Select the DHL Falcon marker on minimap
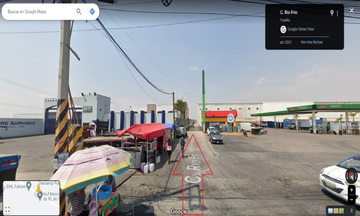This screenshot has height=216, width=360. pyautogui.click(x=29, y=185)
